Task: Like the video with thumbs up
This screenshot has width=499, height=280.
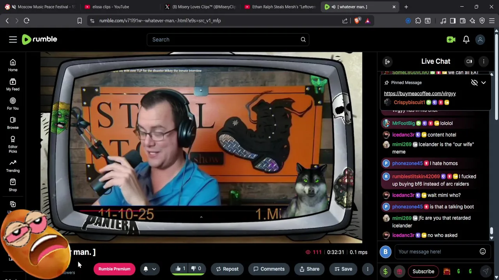Action: click(180, 269)
